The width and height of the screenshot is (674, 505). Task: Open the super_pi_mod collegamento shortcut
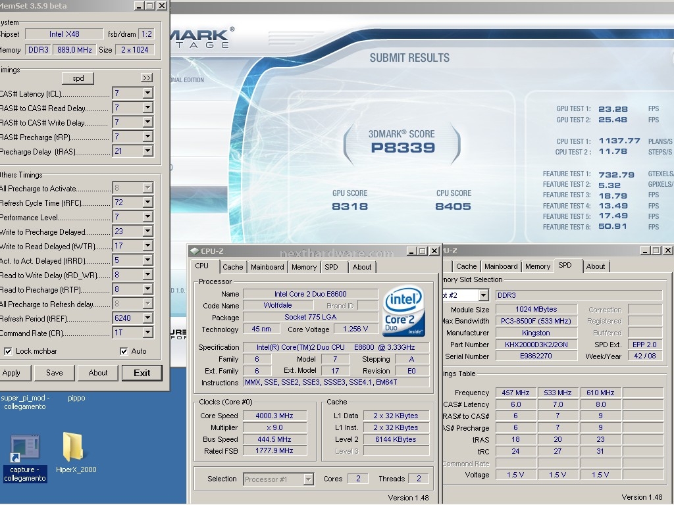click(25, 402)
